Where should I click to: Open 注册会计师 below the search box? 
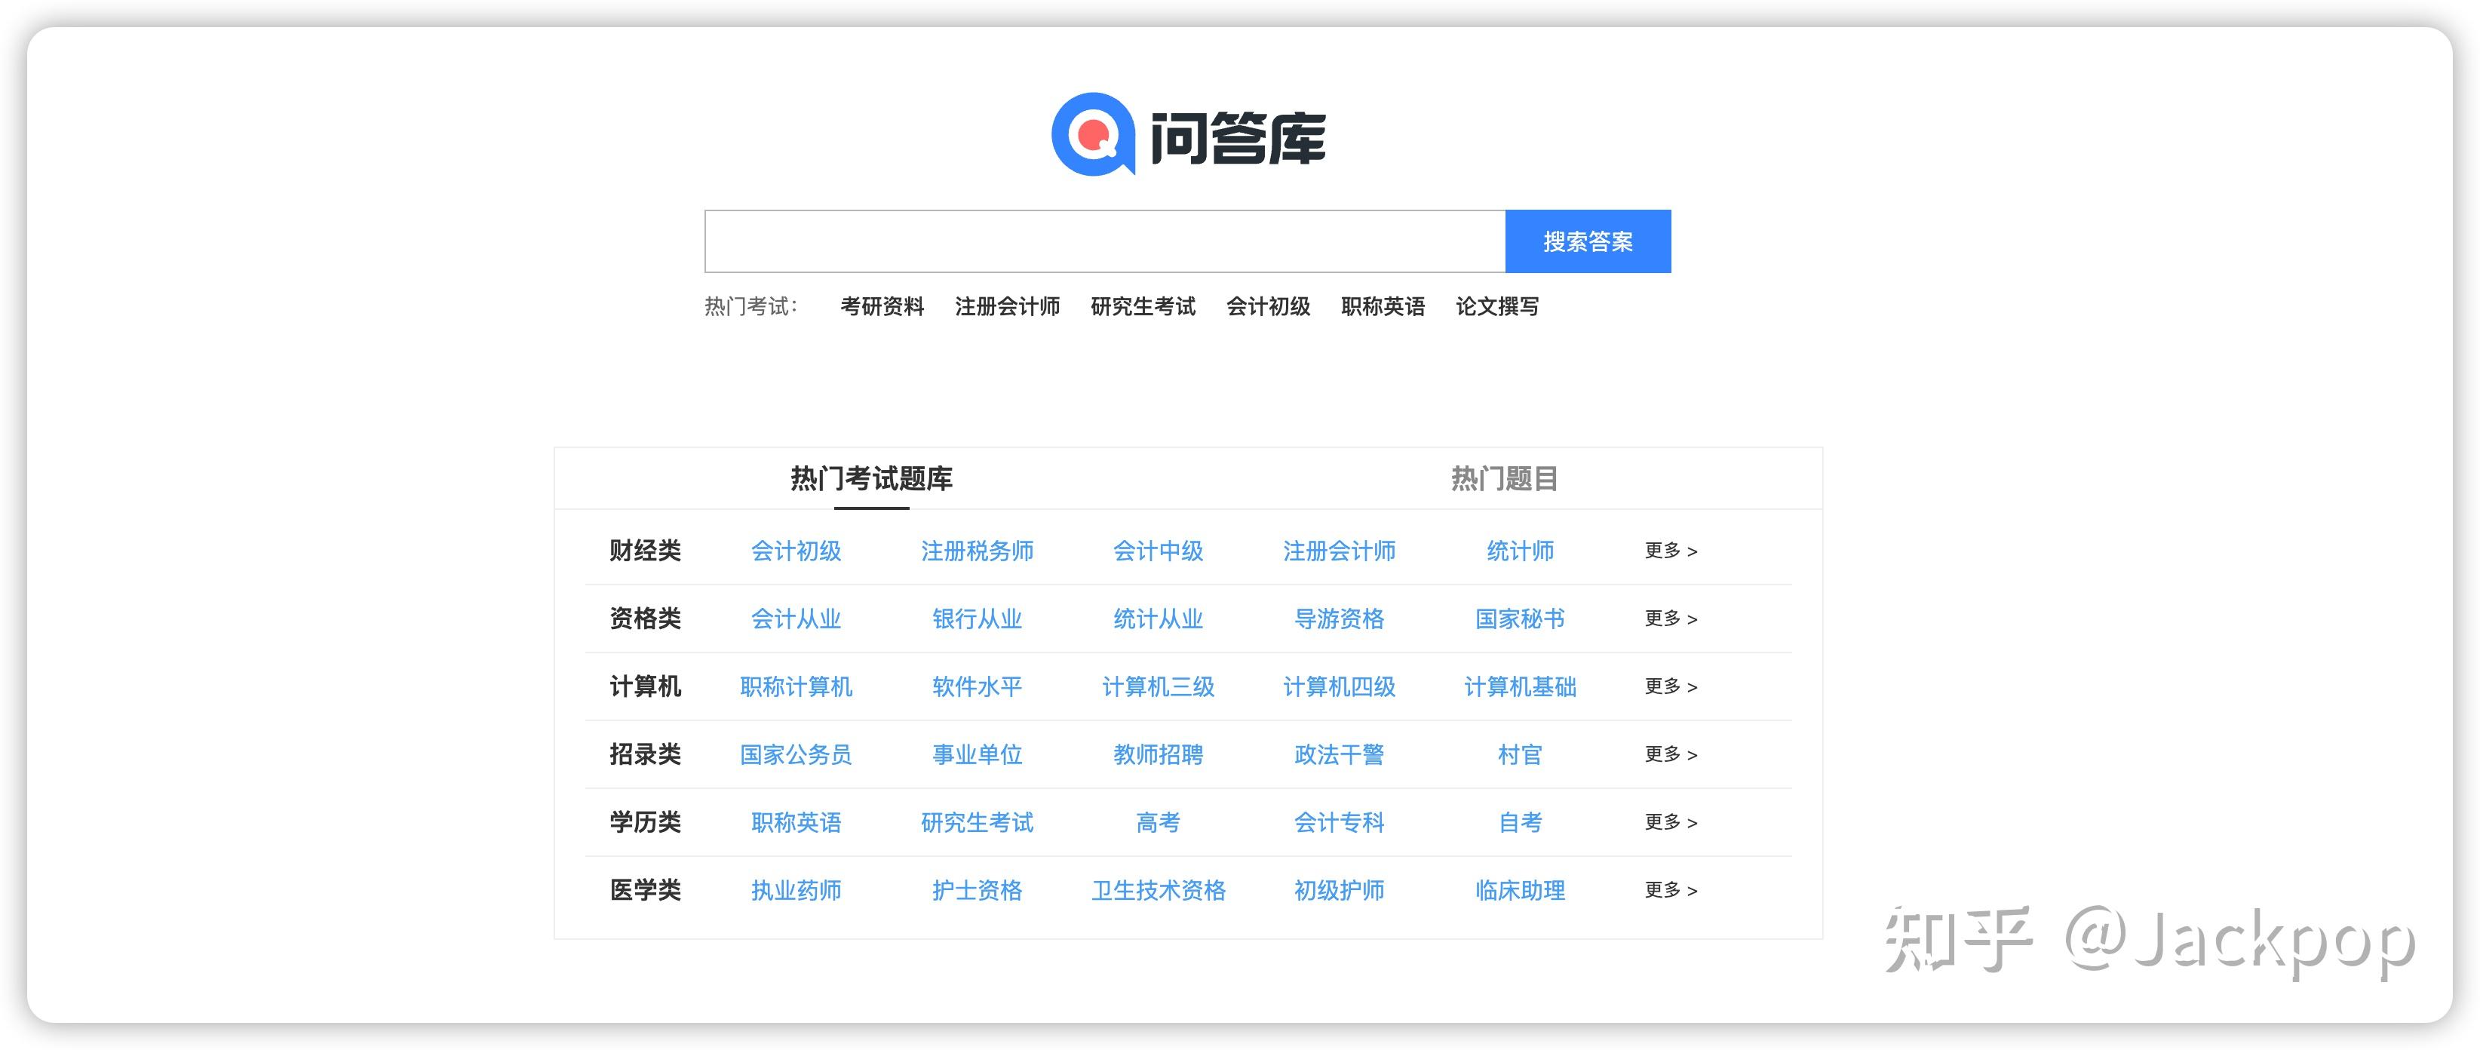(x=1007, y=306)
